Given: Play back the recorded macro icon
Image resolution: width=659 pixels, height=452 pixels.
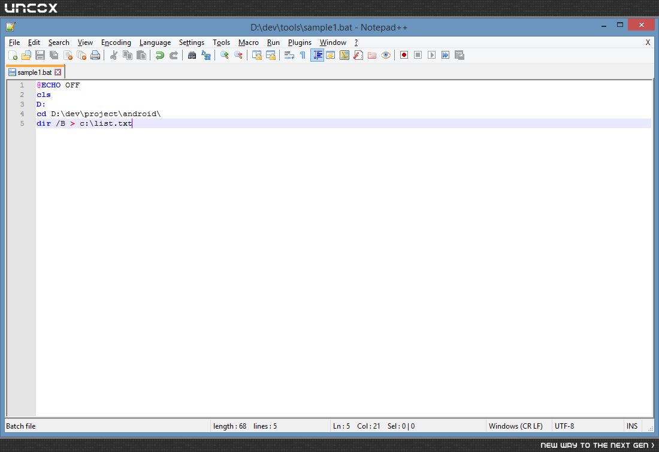Looking at the screenshot, I should pos(431,55).
